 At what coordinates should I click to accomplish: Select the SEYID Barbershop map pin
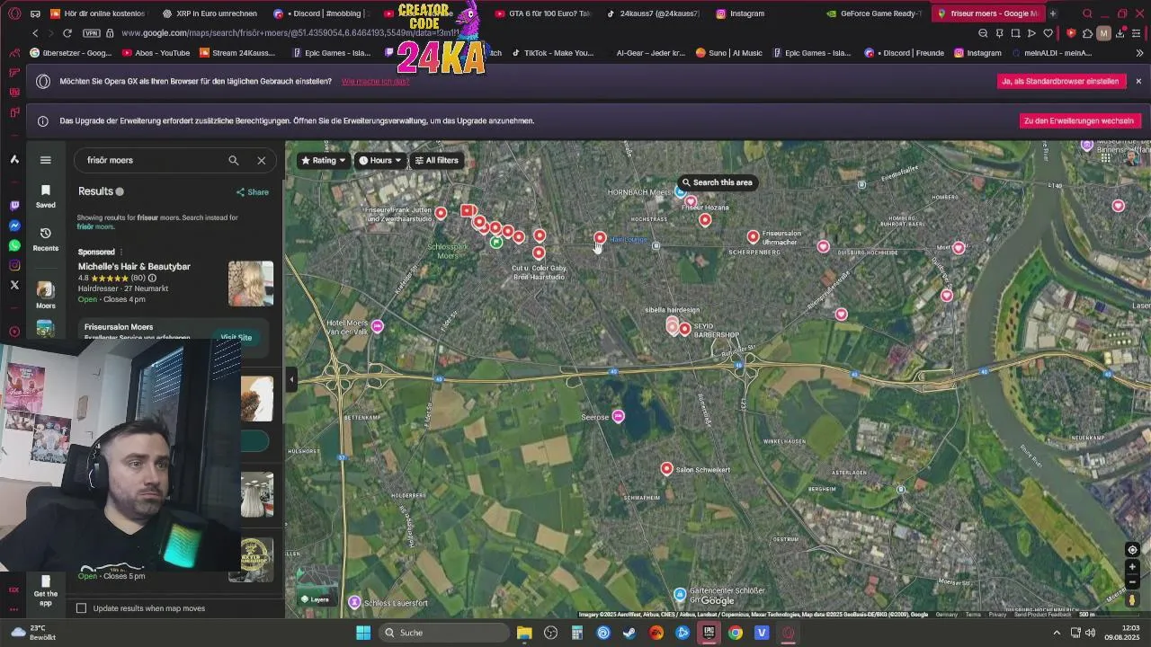point(684,329)
